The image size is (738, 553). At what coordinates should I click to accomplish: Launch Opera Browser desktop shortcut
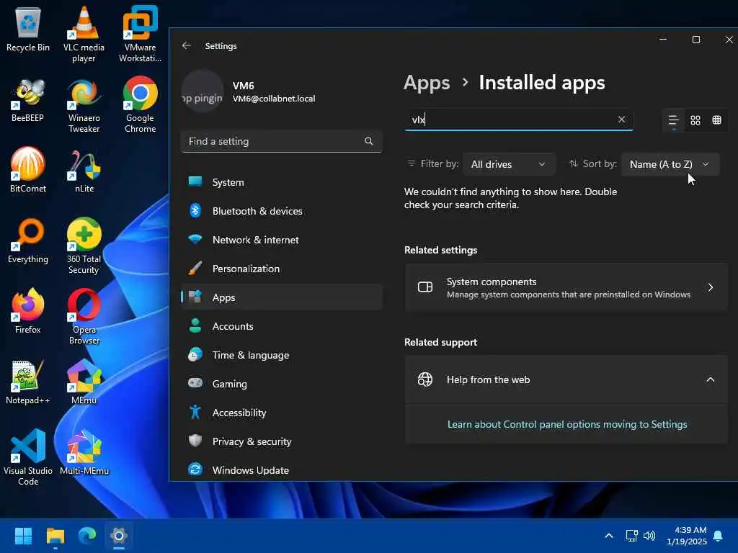point(84,317)
